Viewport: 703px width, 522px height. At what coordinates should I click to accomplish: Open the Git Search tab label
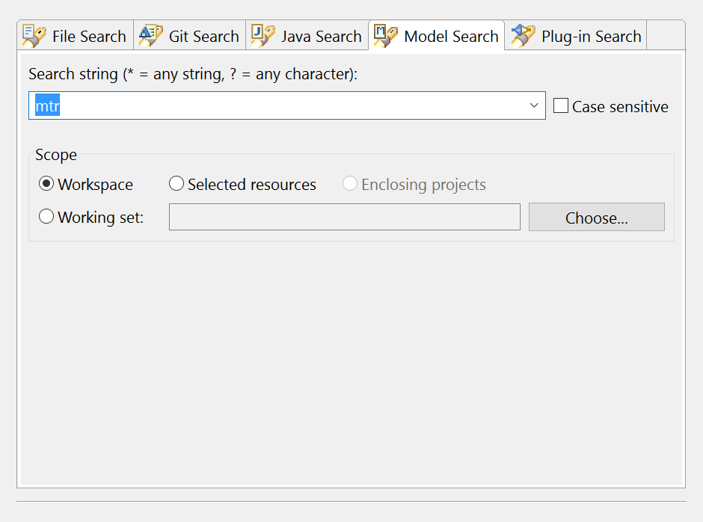point(204,37)
